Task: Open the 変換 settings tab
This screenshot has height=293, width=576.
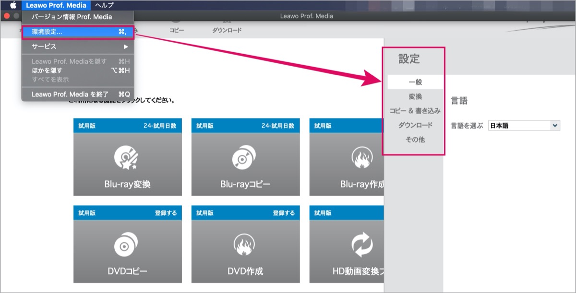Action: pos(415,97)
